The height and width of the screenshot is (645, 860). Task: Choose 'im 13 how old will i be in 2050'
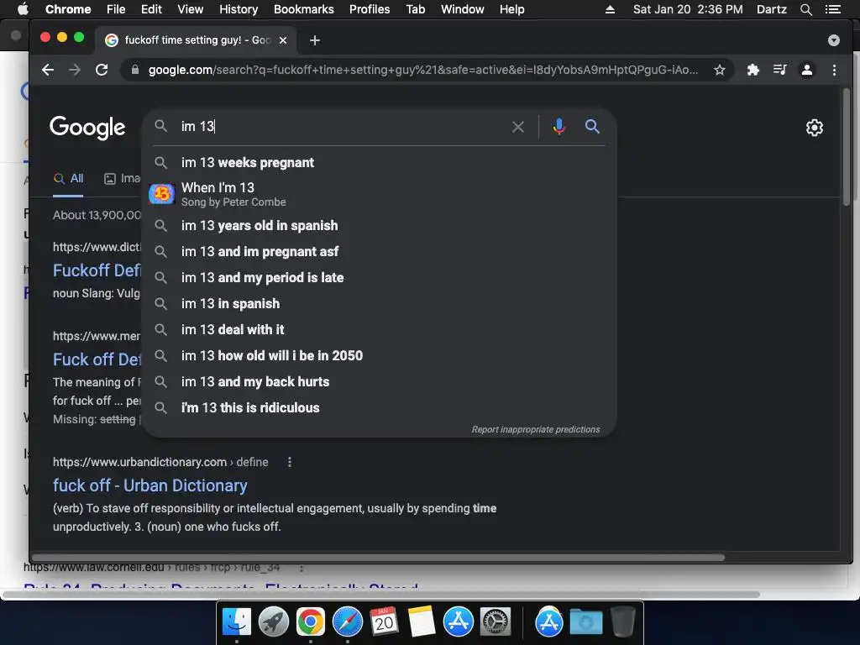tap(379, 355)
